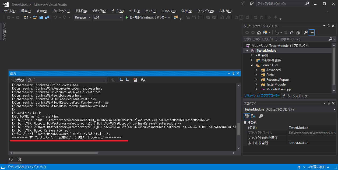Collapse the TesterModule project node
This screenshot has width=338, height=170.
(x=247, y=51)
